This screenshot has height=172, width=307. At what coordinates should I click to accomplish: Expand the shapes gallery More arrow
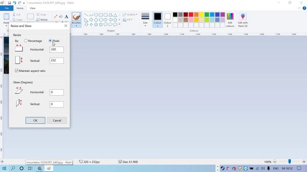119,24
